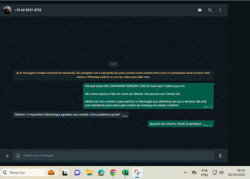
Task: Open the volume control tray icon
Action: (x=221, y=172)
